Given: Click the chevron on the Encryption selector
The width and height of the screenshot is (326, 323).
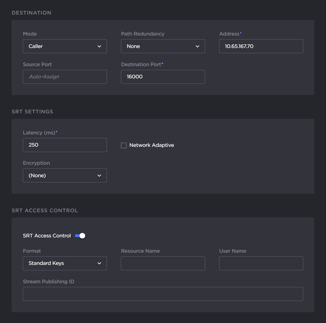Looking at the screenshot, I should pyautogui.click(x=99, y=175).
